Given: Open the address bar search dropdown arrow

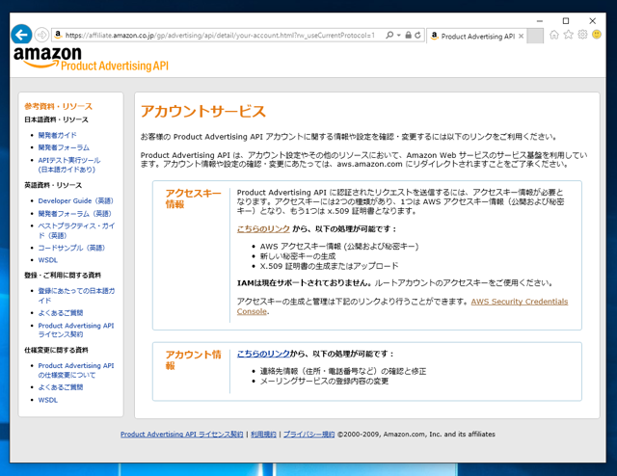Looking at the screenshot, I should [398, 35].
